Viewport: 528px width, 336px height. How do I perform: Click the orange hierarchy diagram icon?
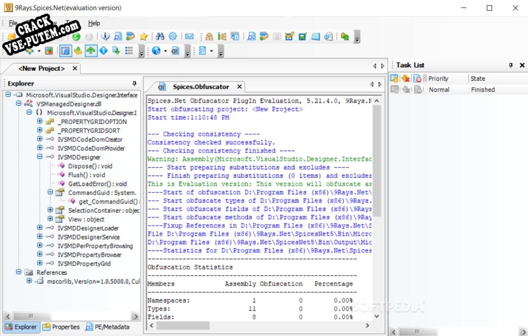click(210, 36)
